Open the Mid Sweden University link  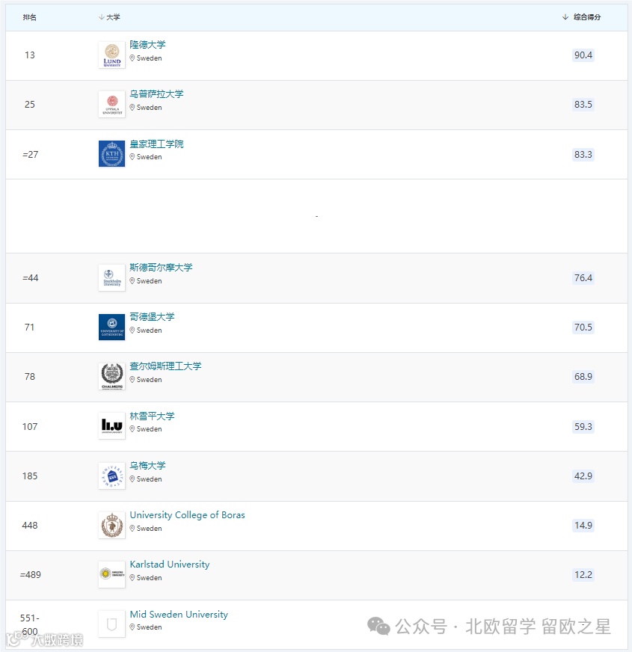tap(179, 614)
